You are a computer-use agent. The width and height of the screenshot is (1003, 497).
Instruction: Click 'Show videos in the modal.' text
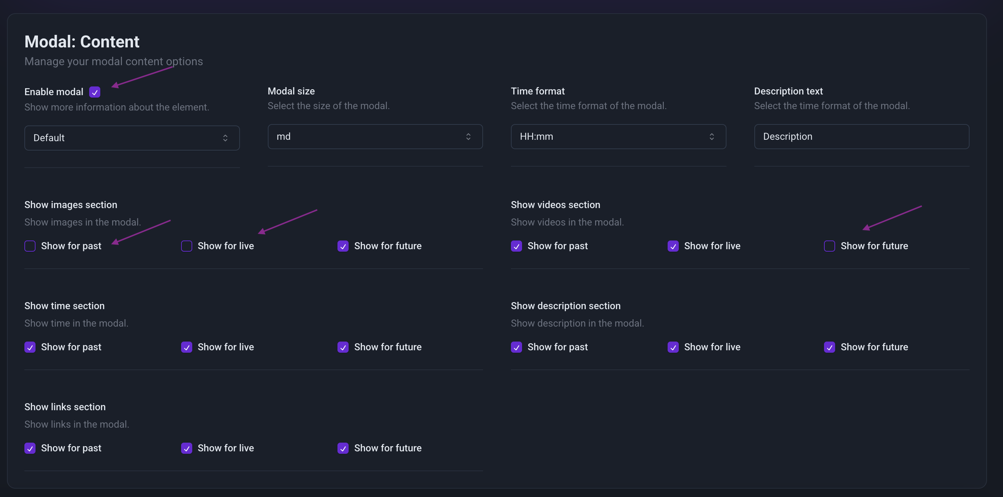pos(567,222)
